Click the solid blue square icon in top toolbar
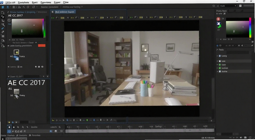Screen dimensions: 255x140 point(3,7)
